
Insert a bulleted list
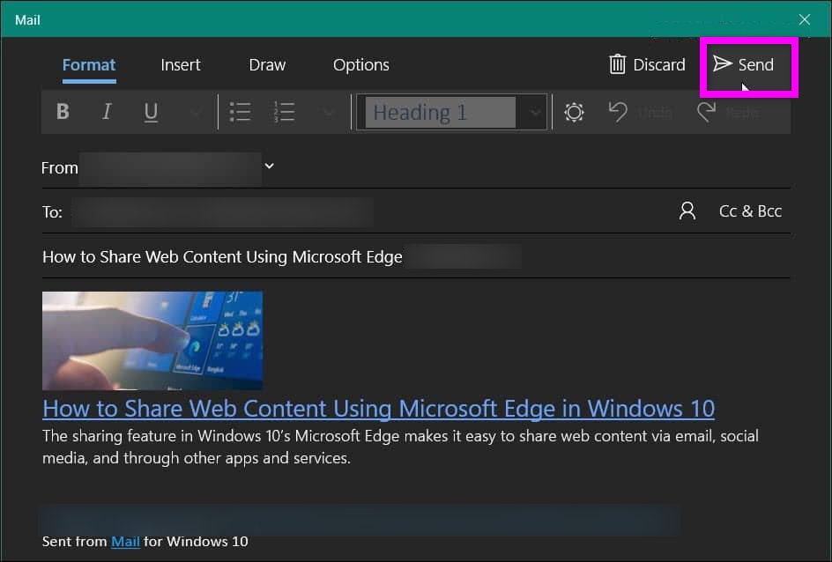pyautogui.click(x=240, y=112)
